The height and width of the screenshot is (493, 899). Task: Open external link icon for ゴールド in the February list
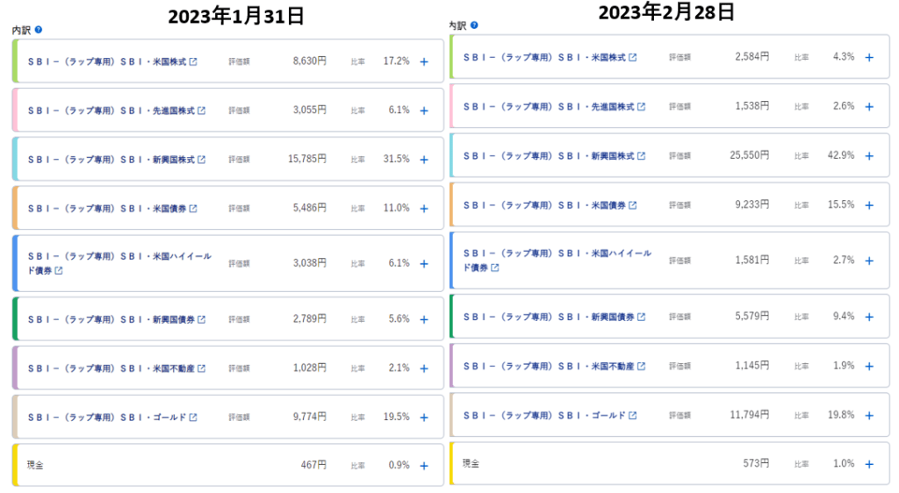633,415
